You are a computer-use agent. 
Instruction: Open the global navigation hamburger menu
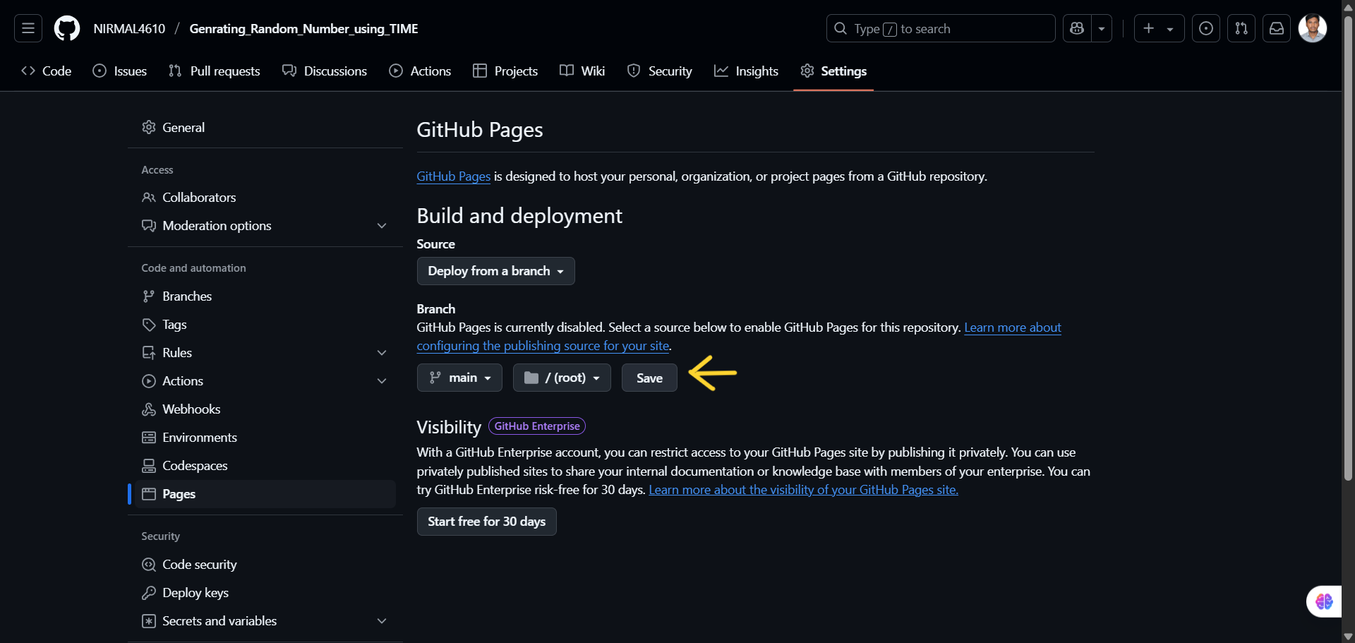pyautogui.click(x=27, y=28)
